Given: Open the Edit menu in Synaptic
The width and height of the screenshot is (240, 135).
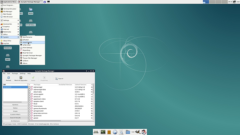Looking at the screenshot, I should pyautogui.click(x=8, y=74).
